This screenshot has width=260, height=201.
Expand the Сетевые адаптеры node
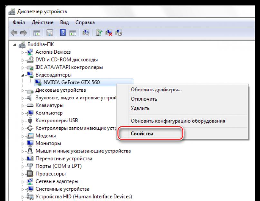pos(23,182)
